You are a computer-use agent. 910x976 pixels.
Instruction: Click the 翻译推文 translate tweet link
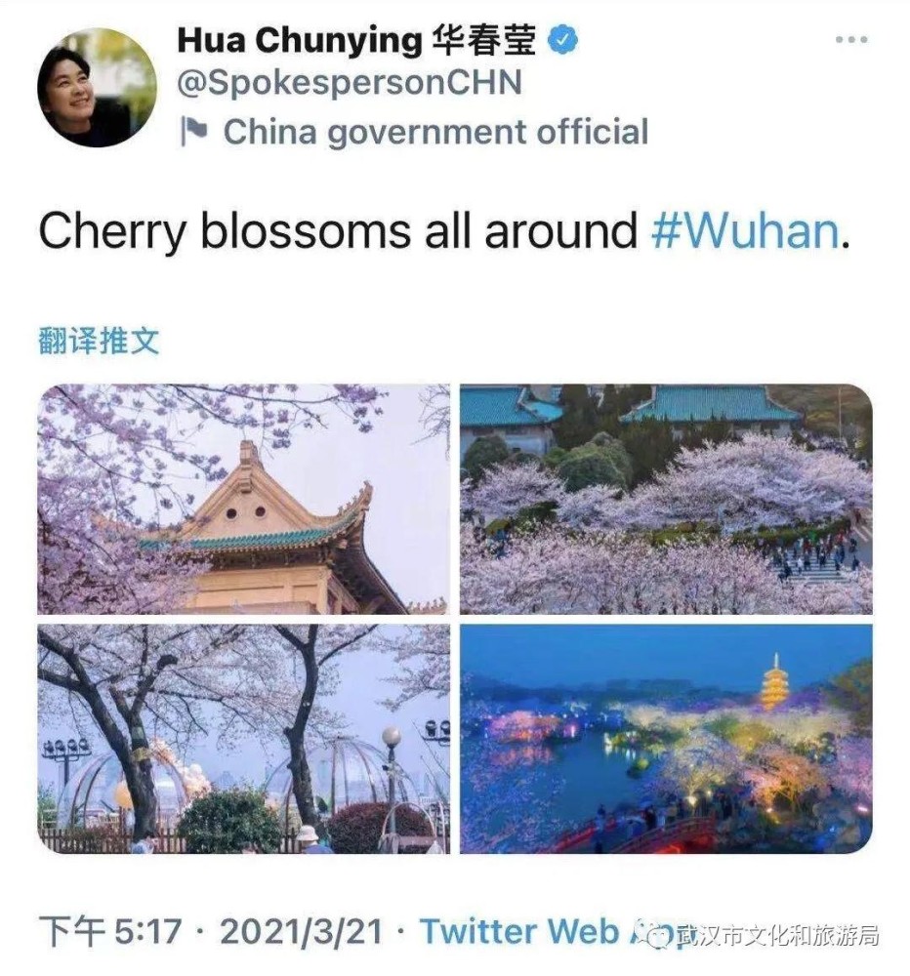(x=99, y=341)
